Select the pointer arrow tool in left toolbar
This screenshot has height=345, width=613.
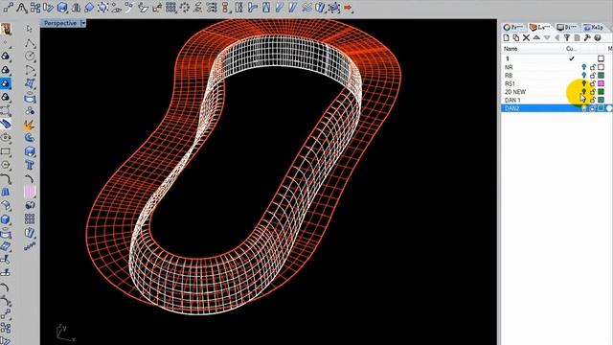point(30,29)
